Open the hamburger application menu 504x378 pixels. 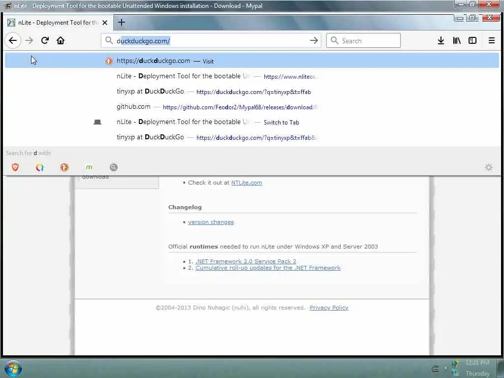(x=492, y=40)
